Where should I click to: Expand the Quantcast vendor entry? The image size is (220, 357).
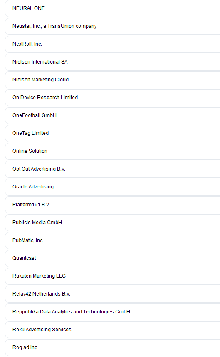tap(113, 258)
